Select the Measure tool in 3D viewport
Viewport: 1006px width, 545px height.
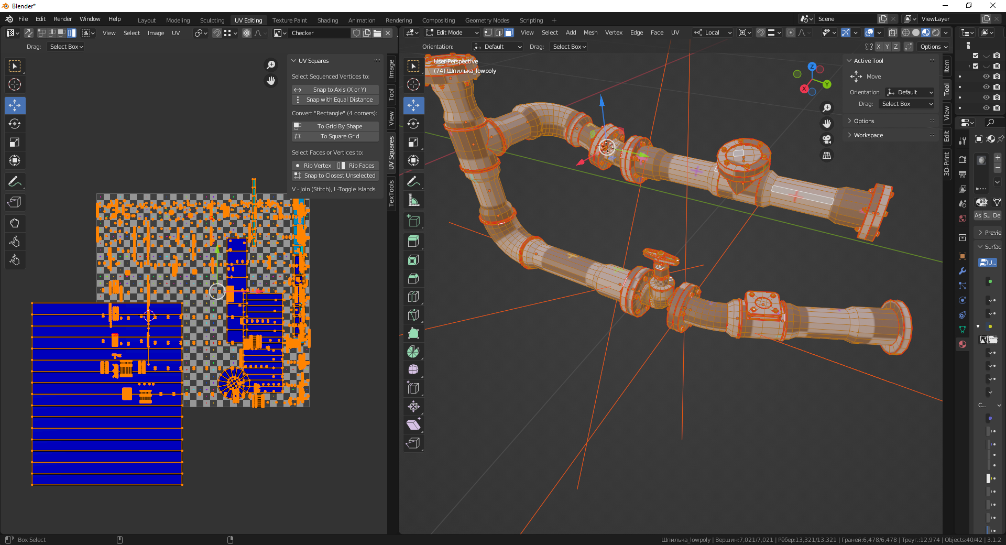coord(413,200)
